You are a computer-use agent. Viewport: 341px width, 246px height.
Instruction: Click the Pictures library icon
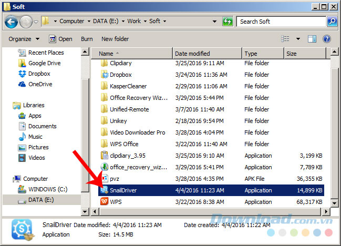[x=22, y=148]
